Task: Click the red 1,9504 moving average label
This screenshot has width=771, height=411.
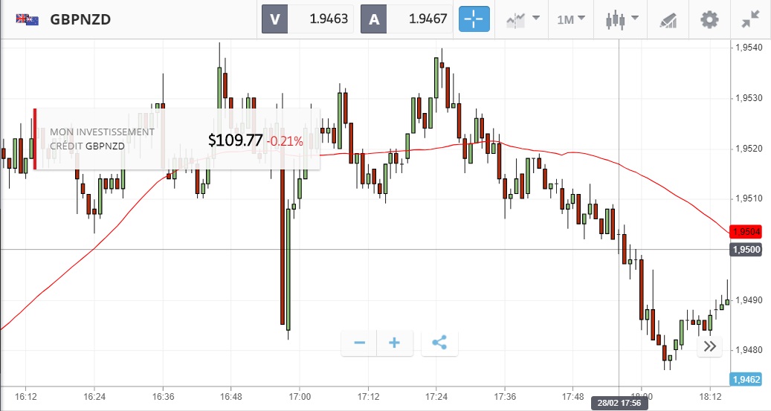Action: click(x=746, y=232)
